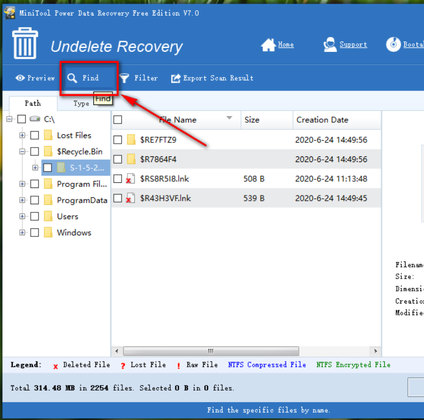The width and height of the screenshot is (424, 420).
Task: Click the Find magnifier icon
Action: (72, 78)
